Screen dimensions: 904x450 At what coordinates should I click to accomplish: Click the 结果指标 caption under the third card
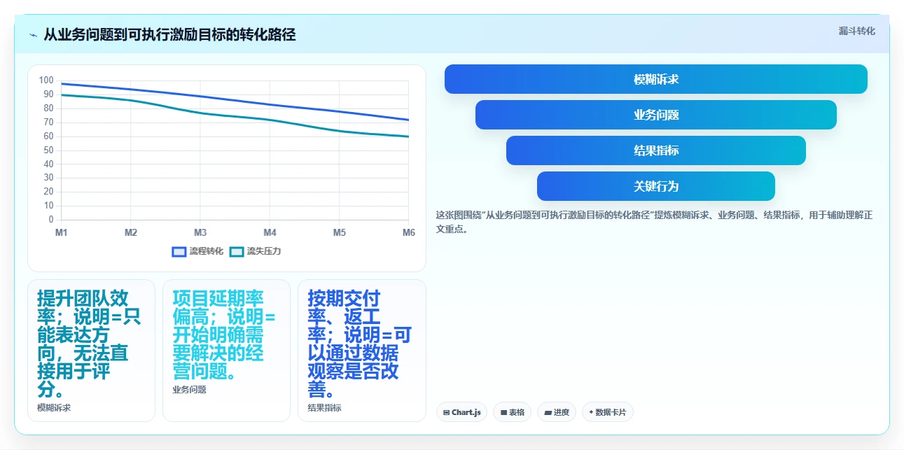(x=324, y=407)
